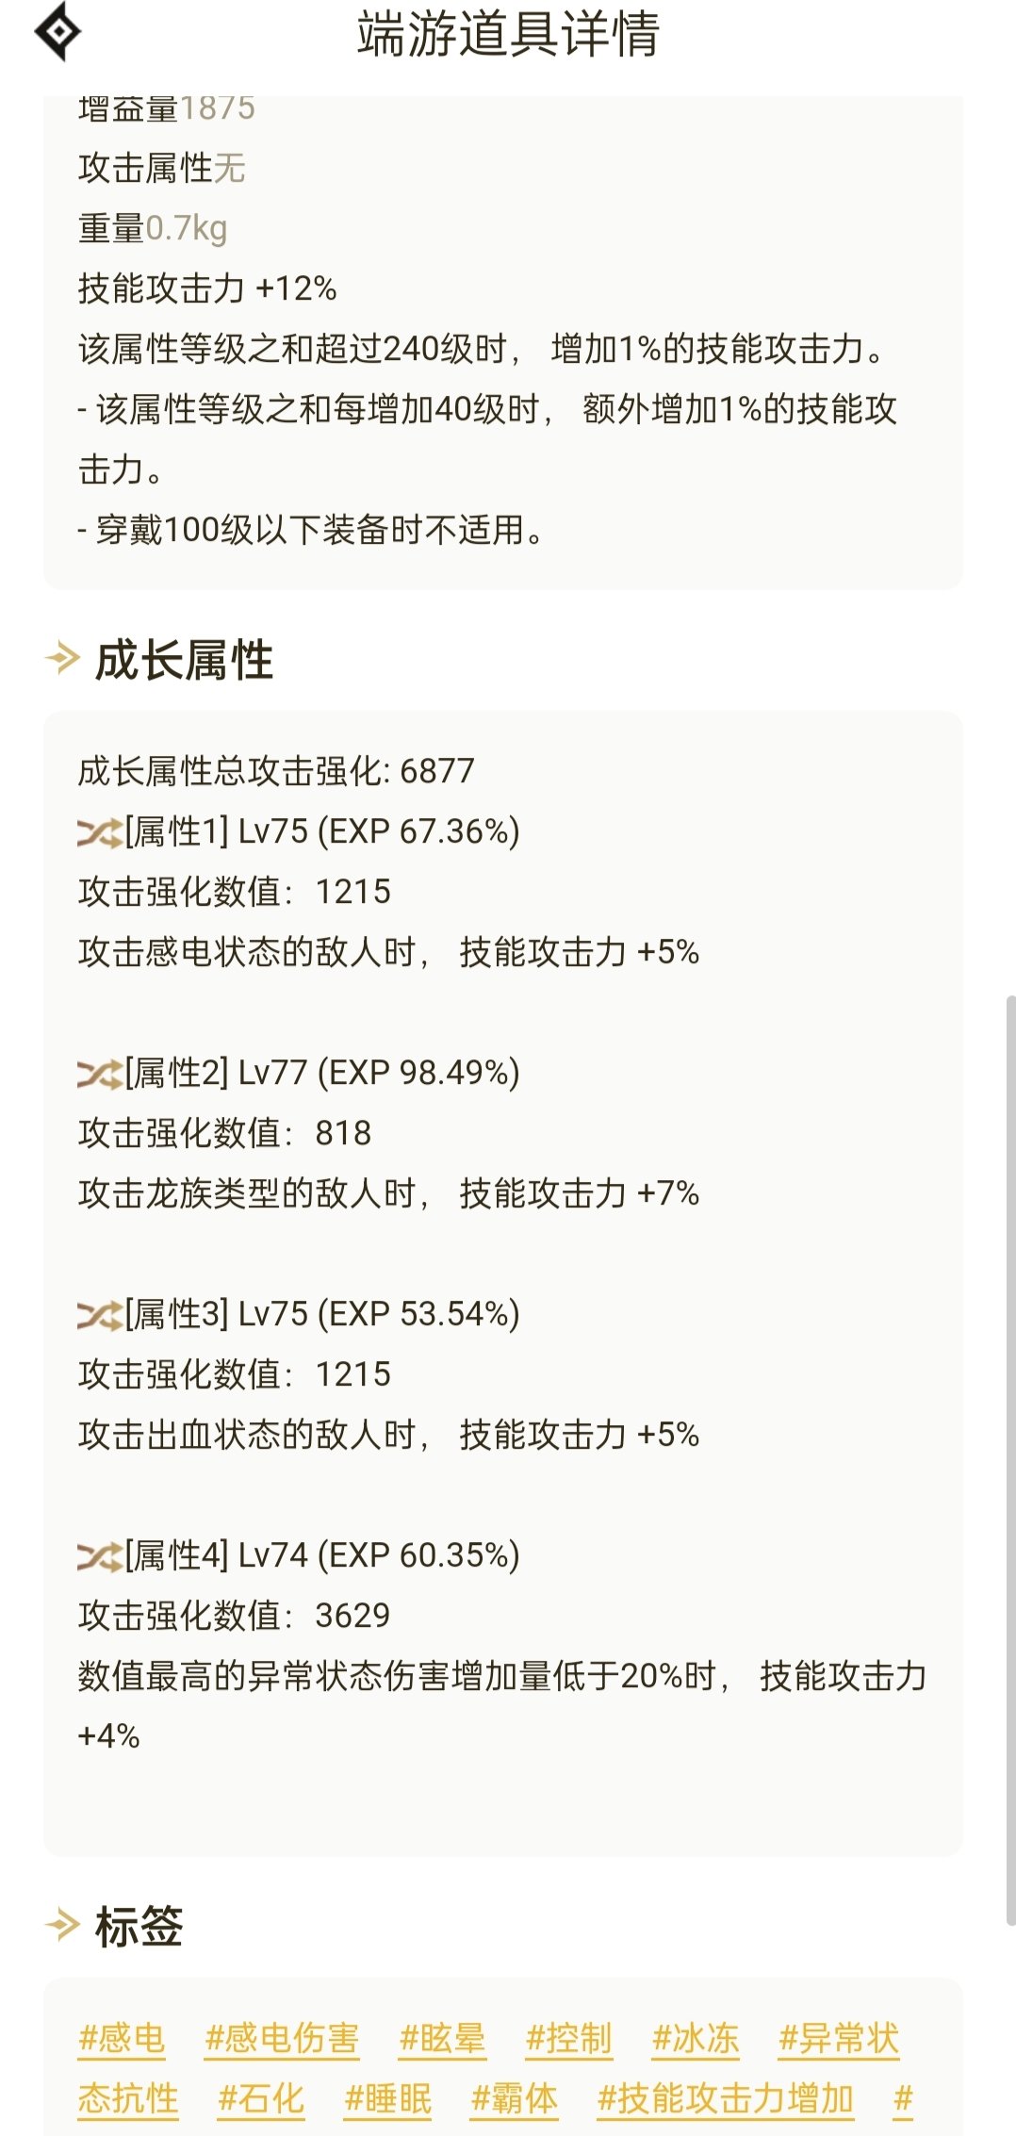Open the #感电 tag
The height and width of the screenshot is (2136, 1016).
tap(122, 2039)
